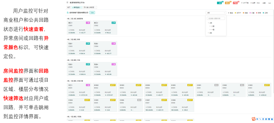Image resolution: width=274 pixels, height=123 pixels.
Task: Toggle the 欠费 arrears status filter
Action: point(252,13)
